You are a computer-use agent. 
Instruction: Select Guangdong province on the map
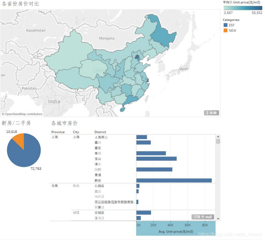pyautogui.click(x=131, y=100)
